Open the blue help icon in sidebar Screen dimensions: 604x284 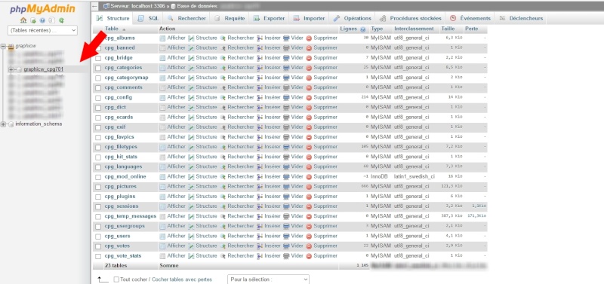click(x=42, y=20)
